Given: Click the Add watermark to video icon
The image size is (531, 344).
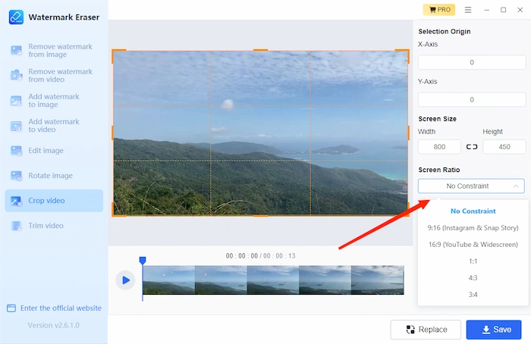Looking at the screenshot, I should tap(16, 126).
